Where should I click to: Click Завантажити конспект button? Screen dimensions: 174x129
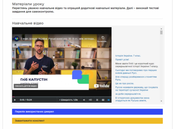point(87,121)
